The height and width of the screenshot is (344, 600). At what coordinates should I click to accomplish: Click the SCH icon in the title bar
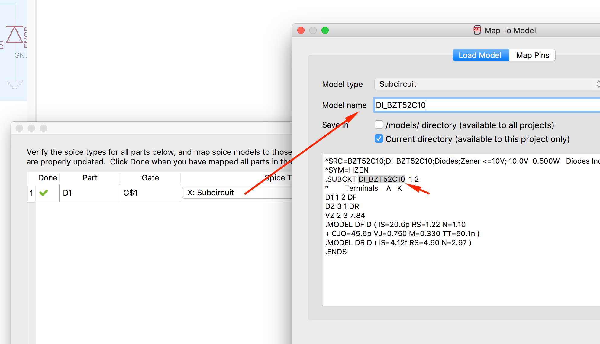(477, 30)
